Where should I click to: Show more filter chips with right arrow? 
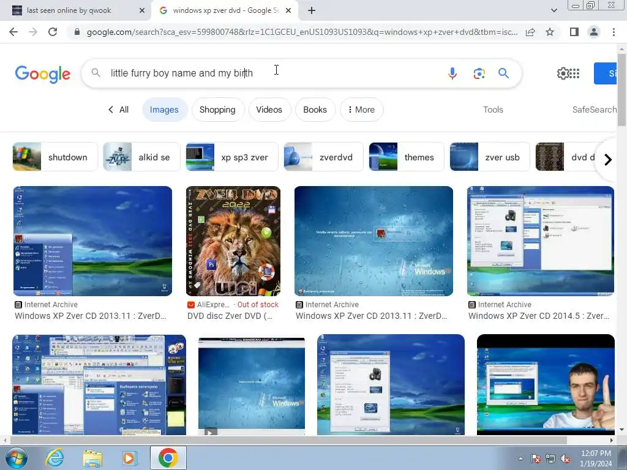608,160
